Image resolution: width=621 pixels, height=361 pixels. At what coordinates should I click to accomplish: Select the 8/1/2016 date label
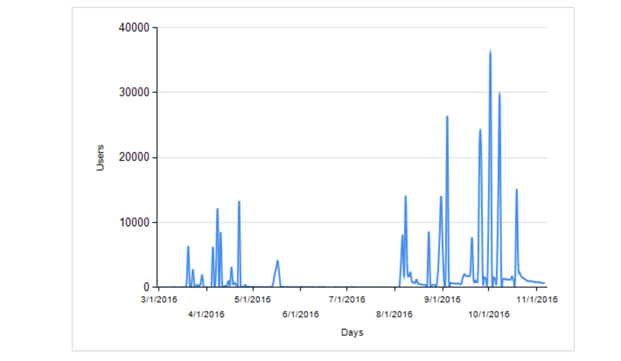pos(394,314)
